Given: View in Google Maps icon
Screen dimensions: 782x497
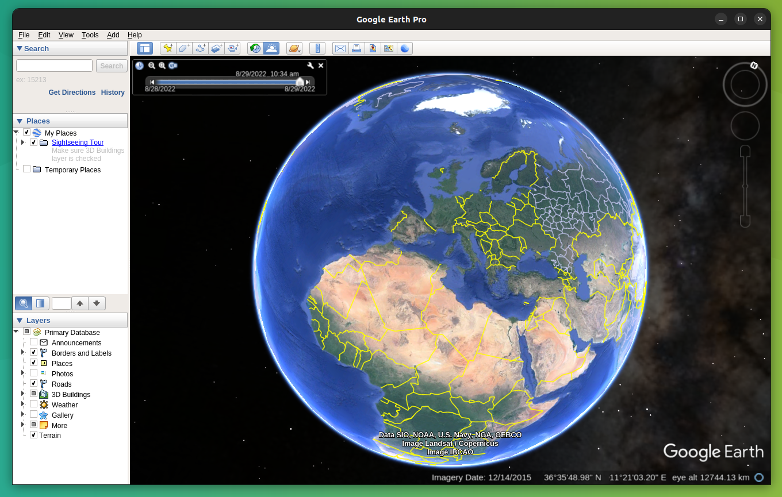Looking at the screenshot, I should [389, 48].
